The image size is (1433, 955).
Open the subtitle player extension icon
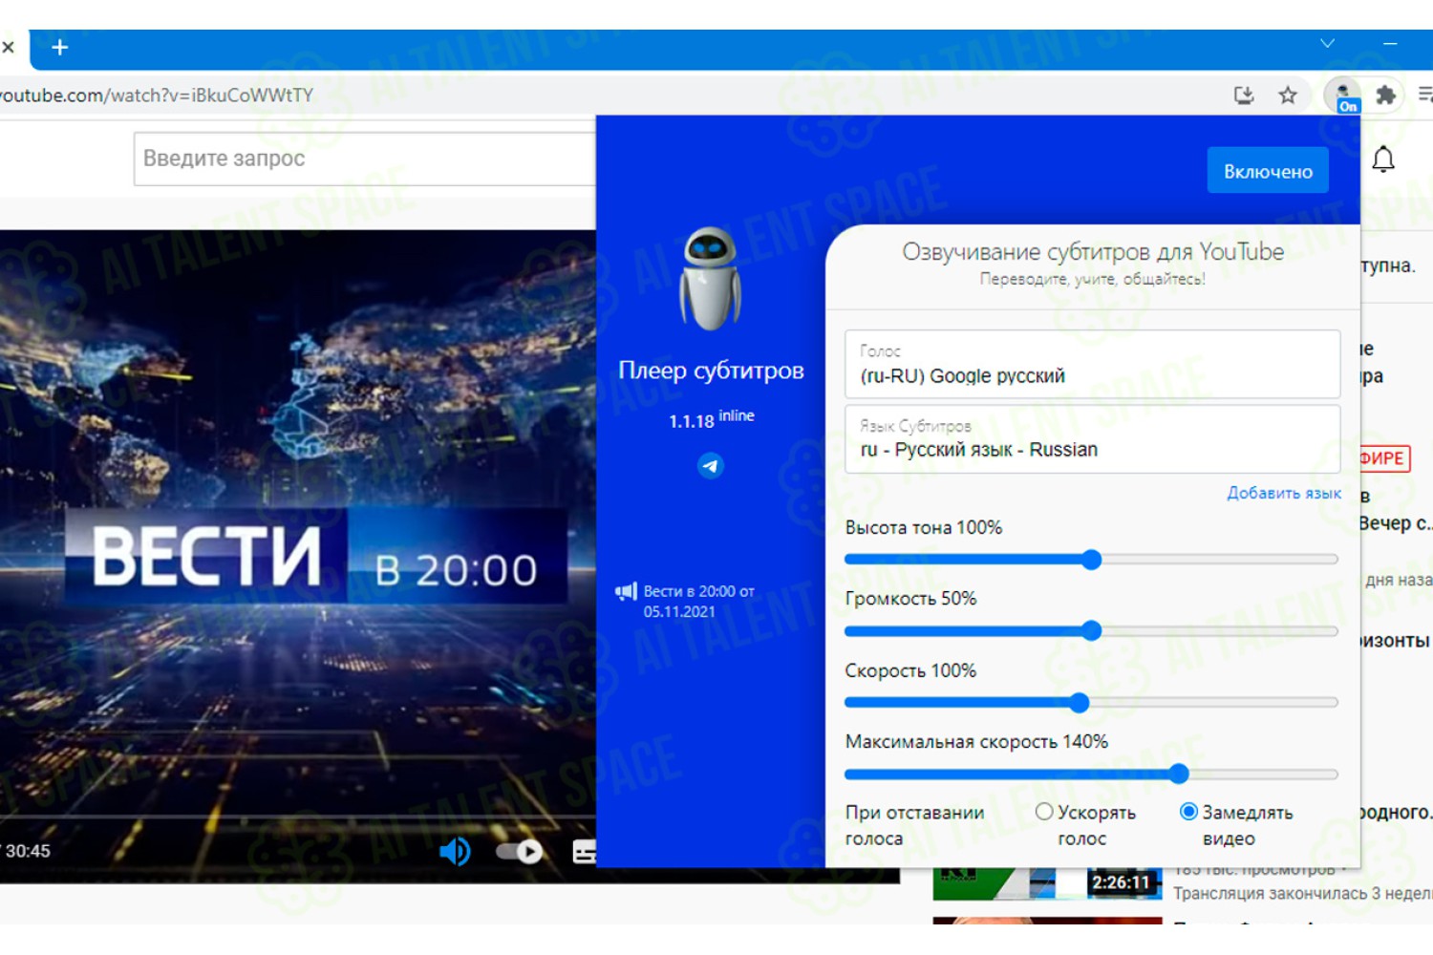(1342, 95)
